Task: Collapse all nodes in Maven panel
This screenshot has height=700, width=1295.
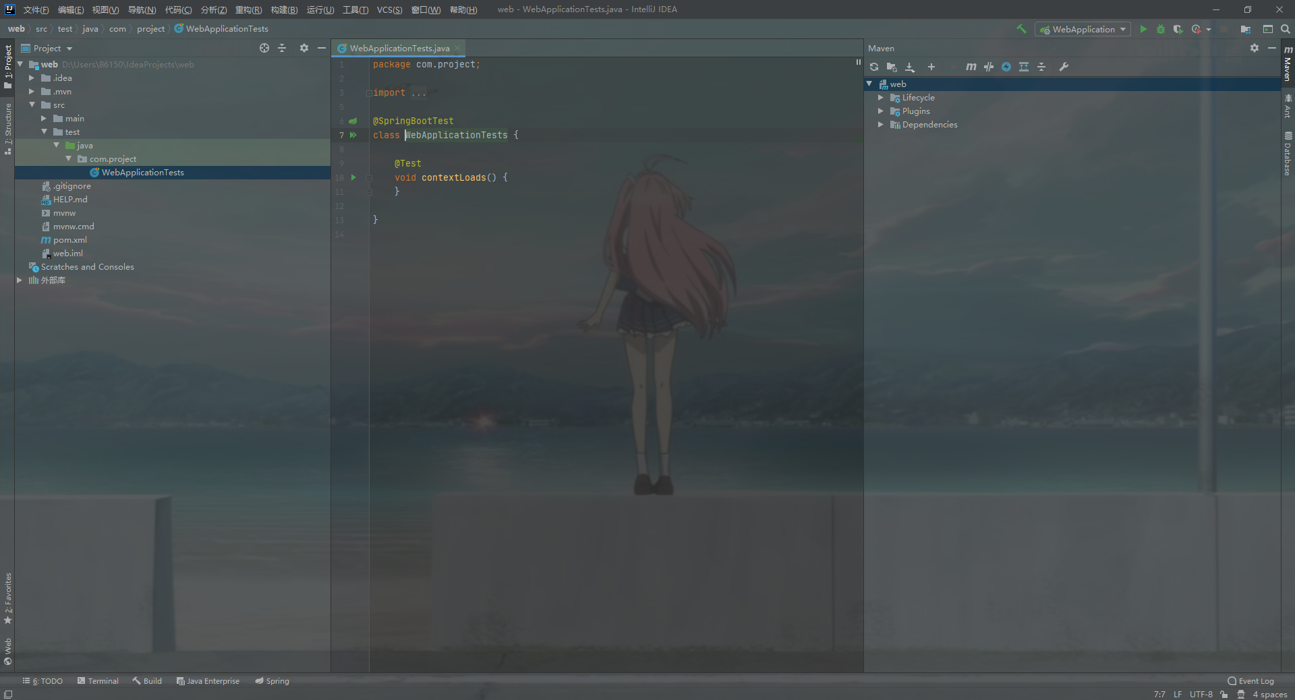Action: [1041, 67]
